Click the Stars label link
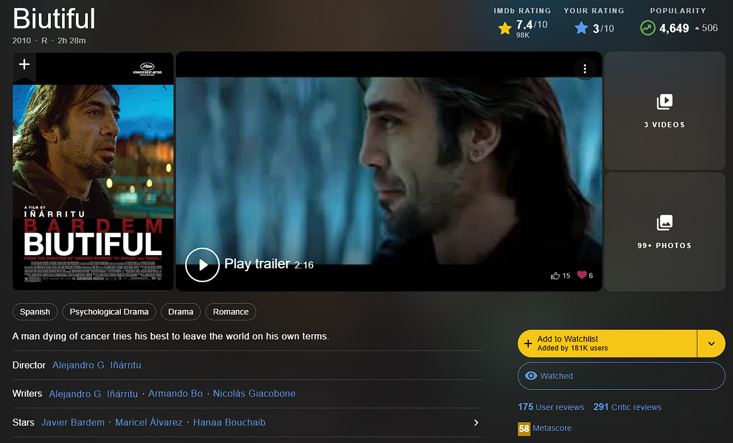 (24, 422)
